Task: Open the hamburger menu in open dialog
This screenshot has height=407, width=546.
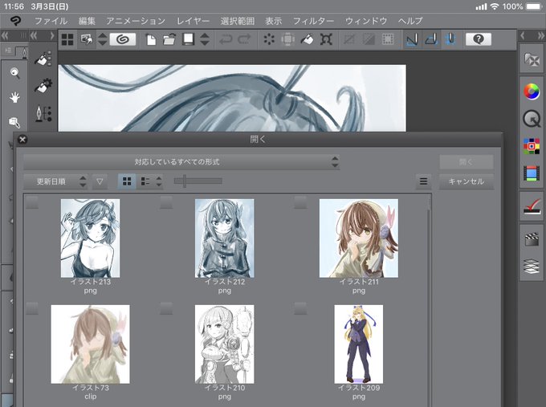Action: (x=423, y=181)
